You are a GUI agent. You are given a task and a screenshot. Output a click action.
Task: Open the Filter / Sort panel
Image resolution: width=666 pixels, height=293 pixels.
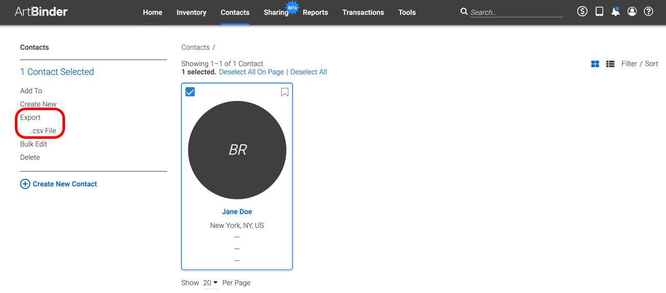pos(639,64)
